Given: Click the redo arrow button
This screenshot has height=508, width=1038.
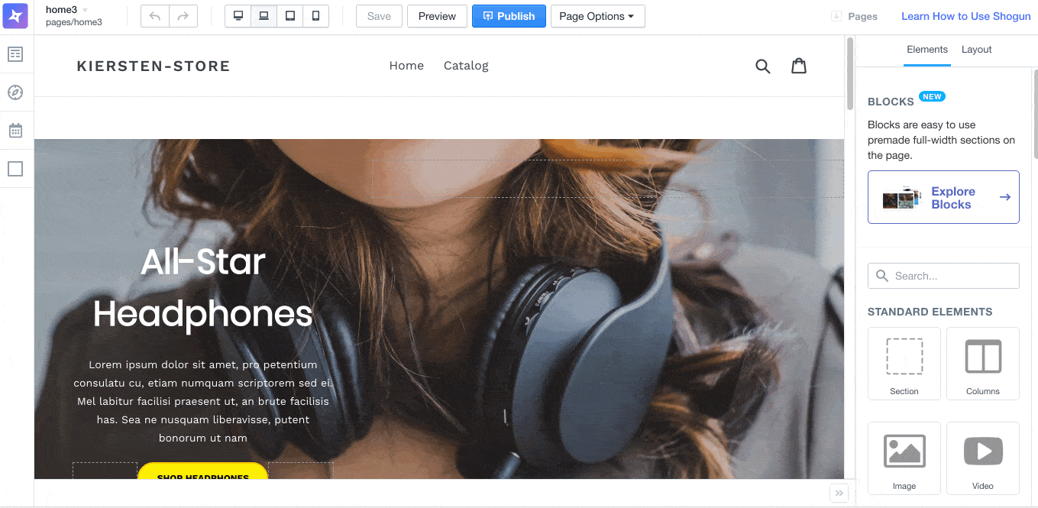Looking at the screenshot, I should coord(183,16).
